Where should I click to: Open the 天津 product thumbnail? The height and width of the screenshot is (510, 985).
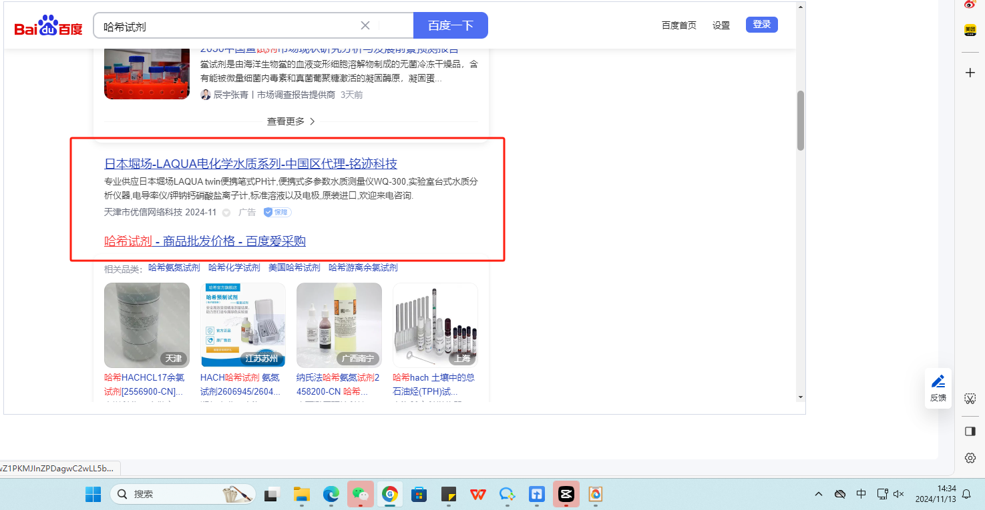coord(147,325)
